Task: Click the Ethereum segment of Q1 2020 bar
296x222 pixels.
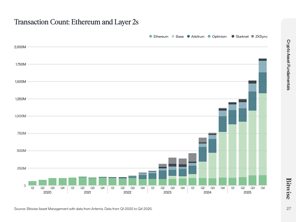Action: pyautogui.click(x=32, y=183)
